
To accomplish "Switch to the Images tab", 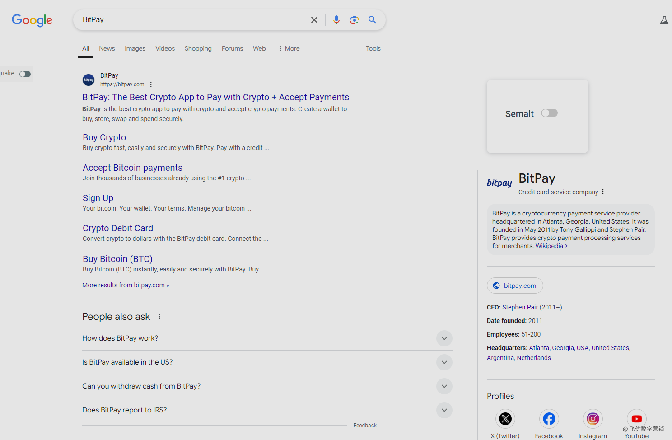I will [x=135, y=48].
